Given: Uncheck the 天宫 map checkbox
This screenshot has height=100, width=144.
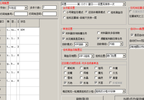Looking at the screenshot, I should tap(96, 83).
